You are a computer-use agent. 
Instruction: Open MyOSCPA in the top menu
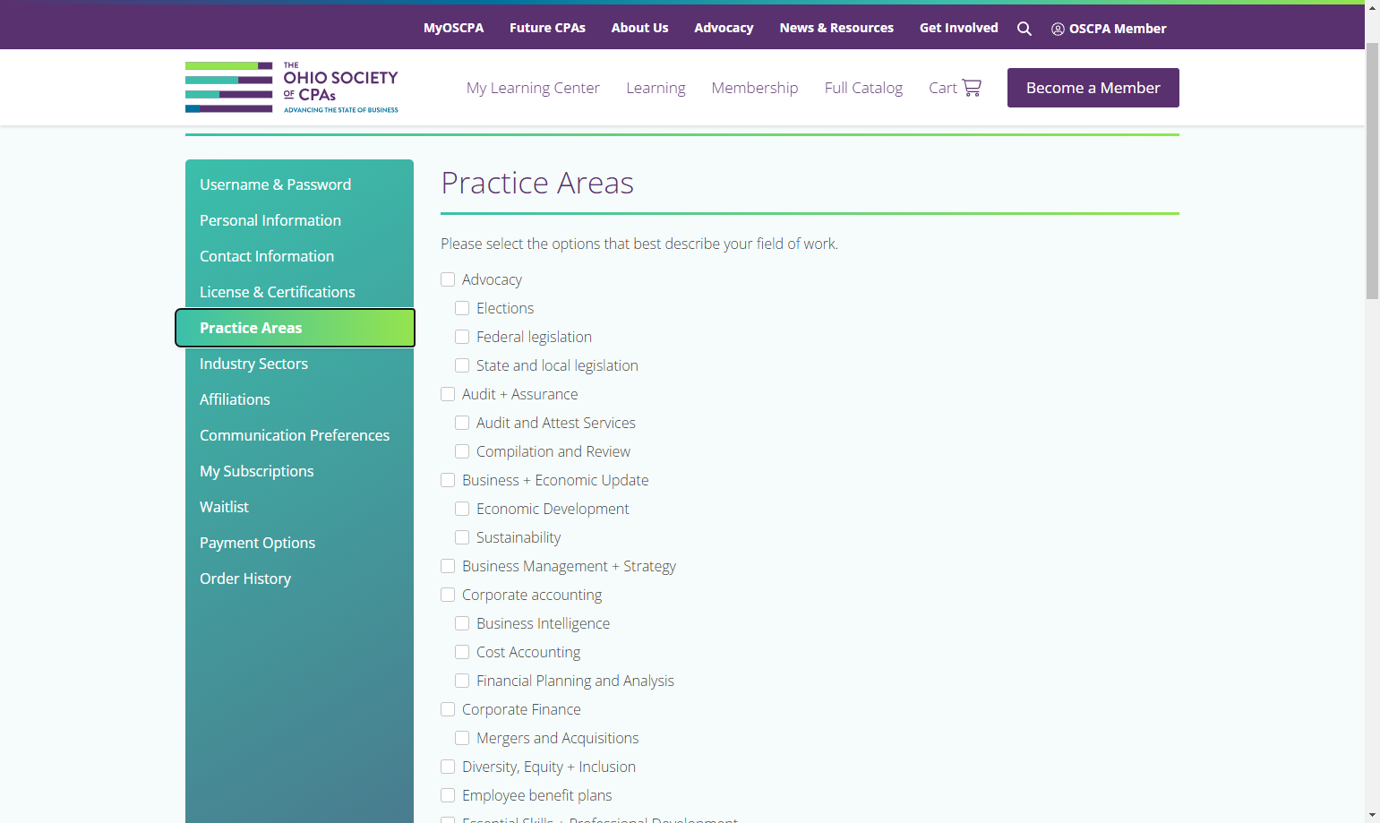click(453, 28)
